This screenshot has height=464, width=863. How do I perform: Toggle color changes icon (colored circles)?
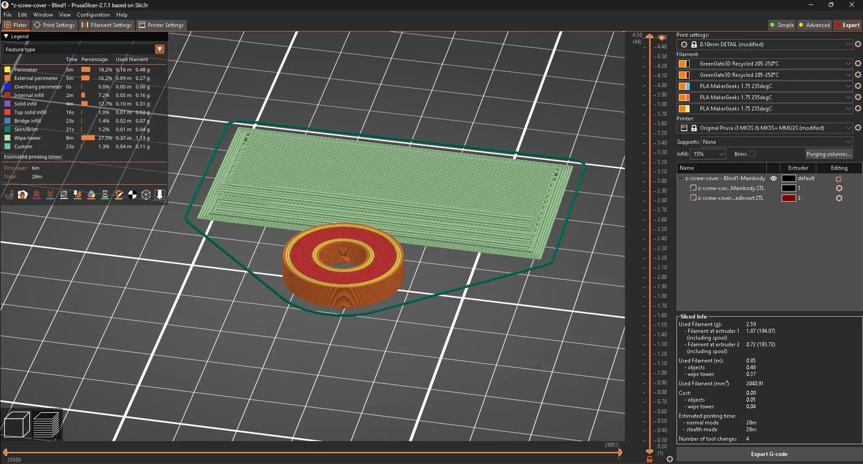coord(91,195)
